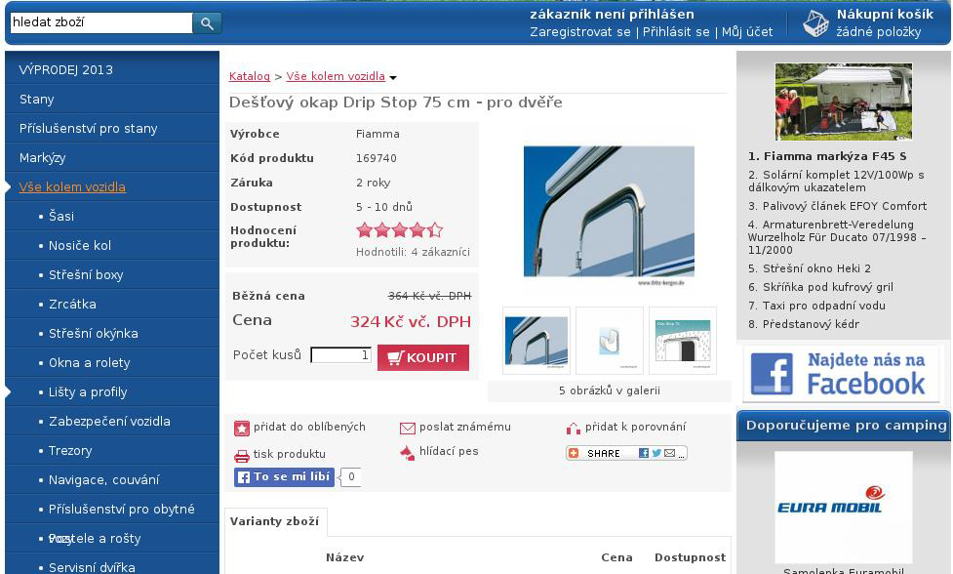The width and height of the screenshot is (953, 574).
Task: Click the print product printer icon
Action: [x=241, y=456]
